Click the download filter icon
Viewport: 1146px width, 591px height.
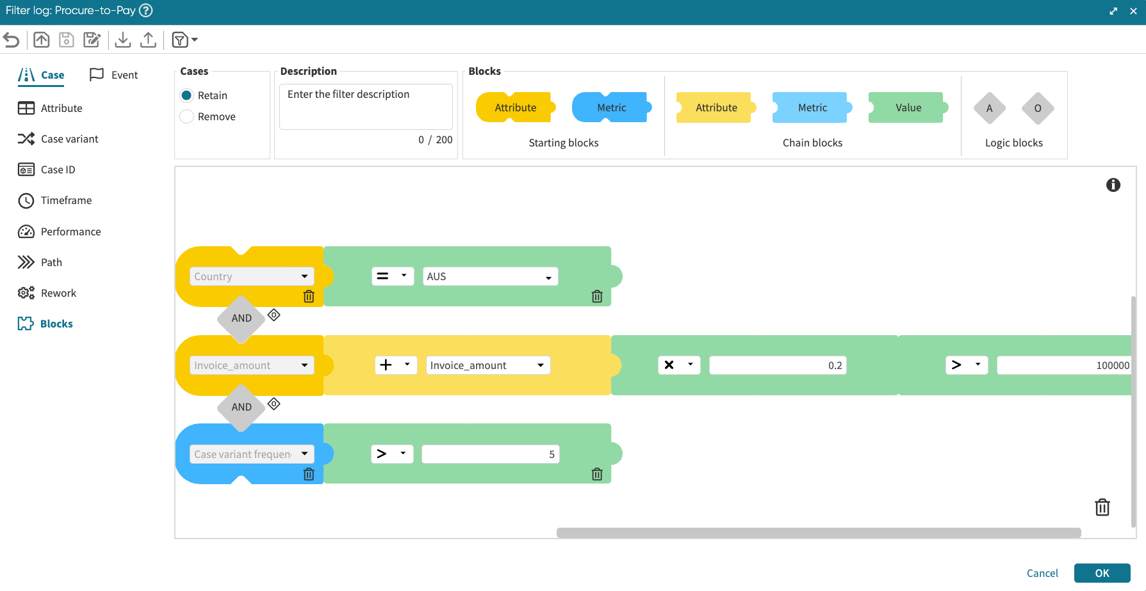point(123,40)
